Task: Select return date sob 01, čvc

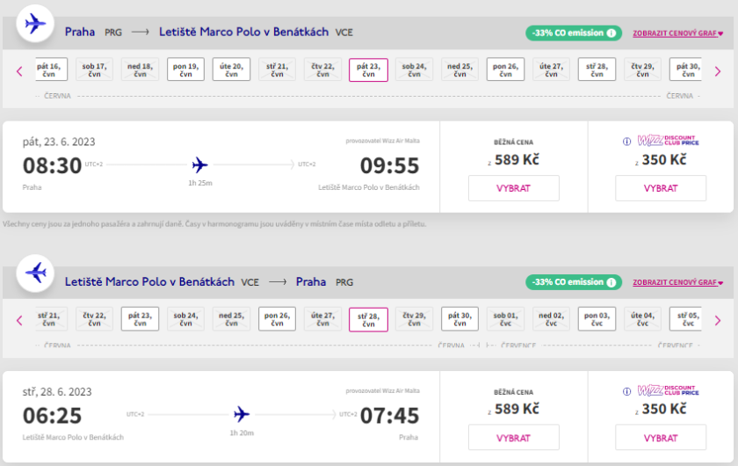Action: (x=505, y=318)
